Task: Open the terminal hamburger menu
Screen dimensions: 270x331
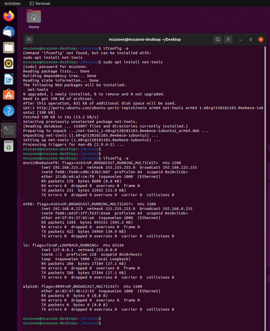Action: click(x=228, y=39)
